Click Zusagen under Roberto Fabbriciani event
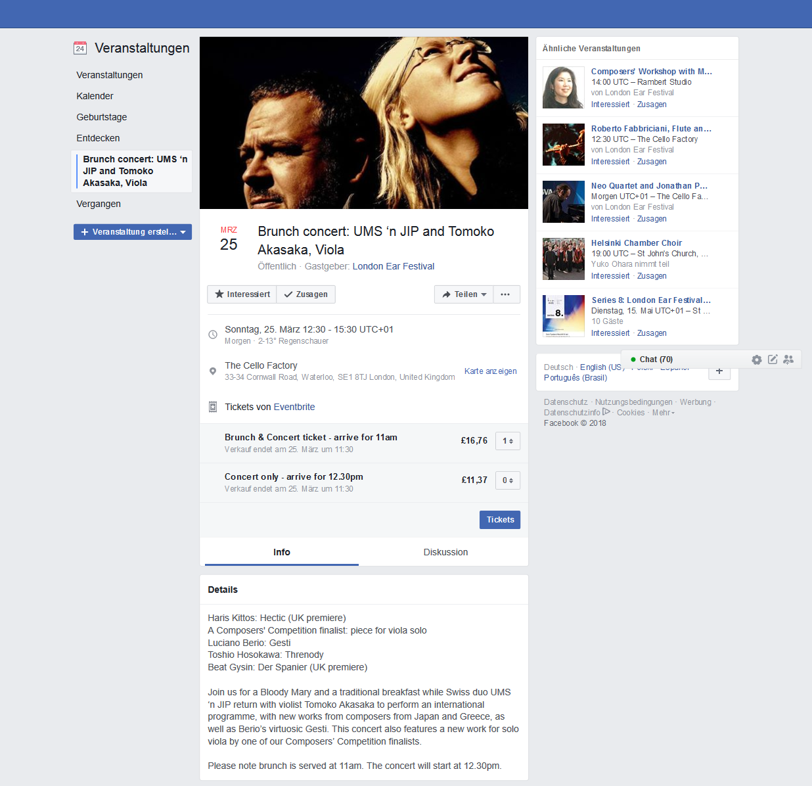The image size is (812, 786). (652, 162)
